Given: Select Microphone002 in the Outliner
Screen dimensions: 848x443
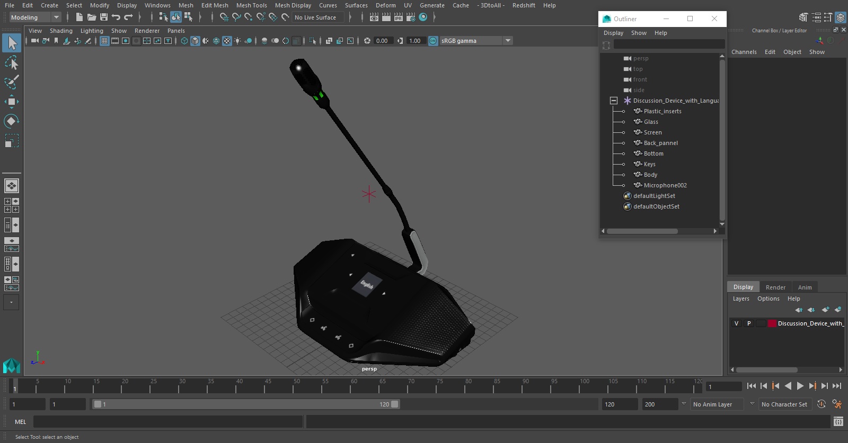Looking at the screenshot, I should [665, 185].
